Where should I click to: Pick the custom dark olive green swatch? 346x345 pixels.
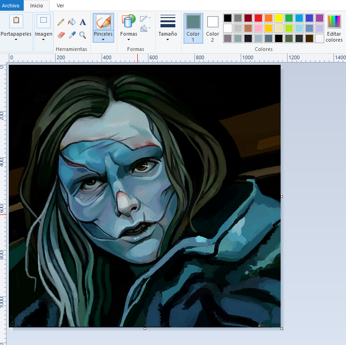pos(289,38)
